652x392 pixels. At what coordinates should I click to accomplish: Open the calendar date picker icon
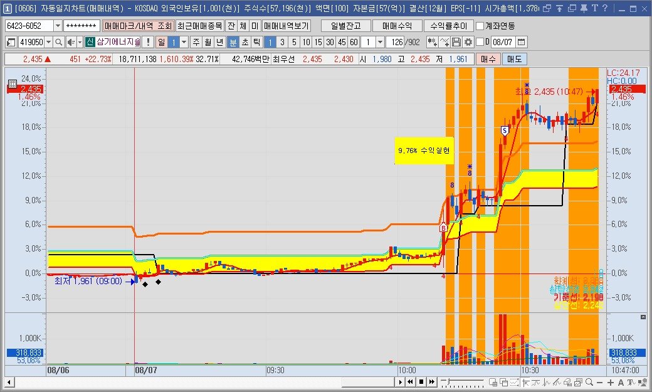point(522,42)
